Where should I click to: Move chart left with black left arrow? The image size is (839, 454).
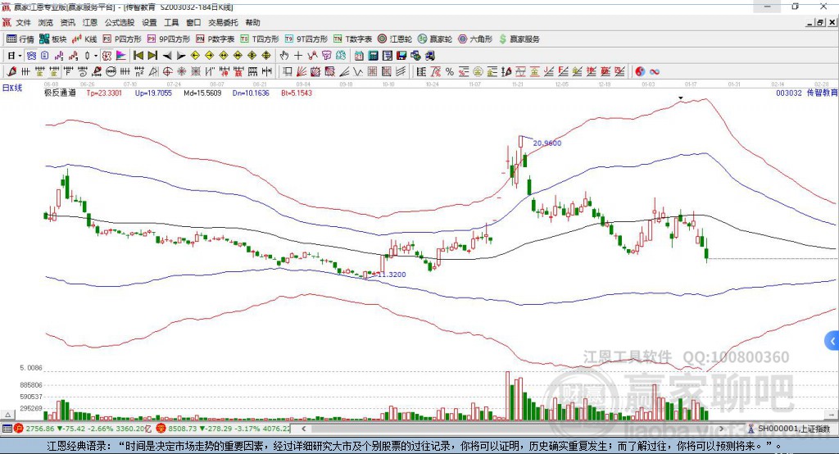167,56
